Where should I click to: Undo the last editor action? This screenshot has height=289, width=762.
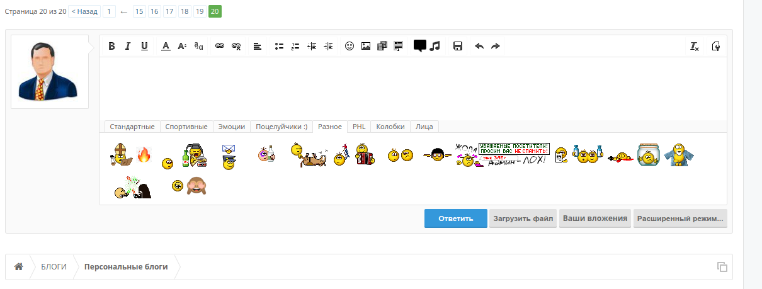[x=479, y=46]
